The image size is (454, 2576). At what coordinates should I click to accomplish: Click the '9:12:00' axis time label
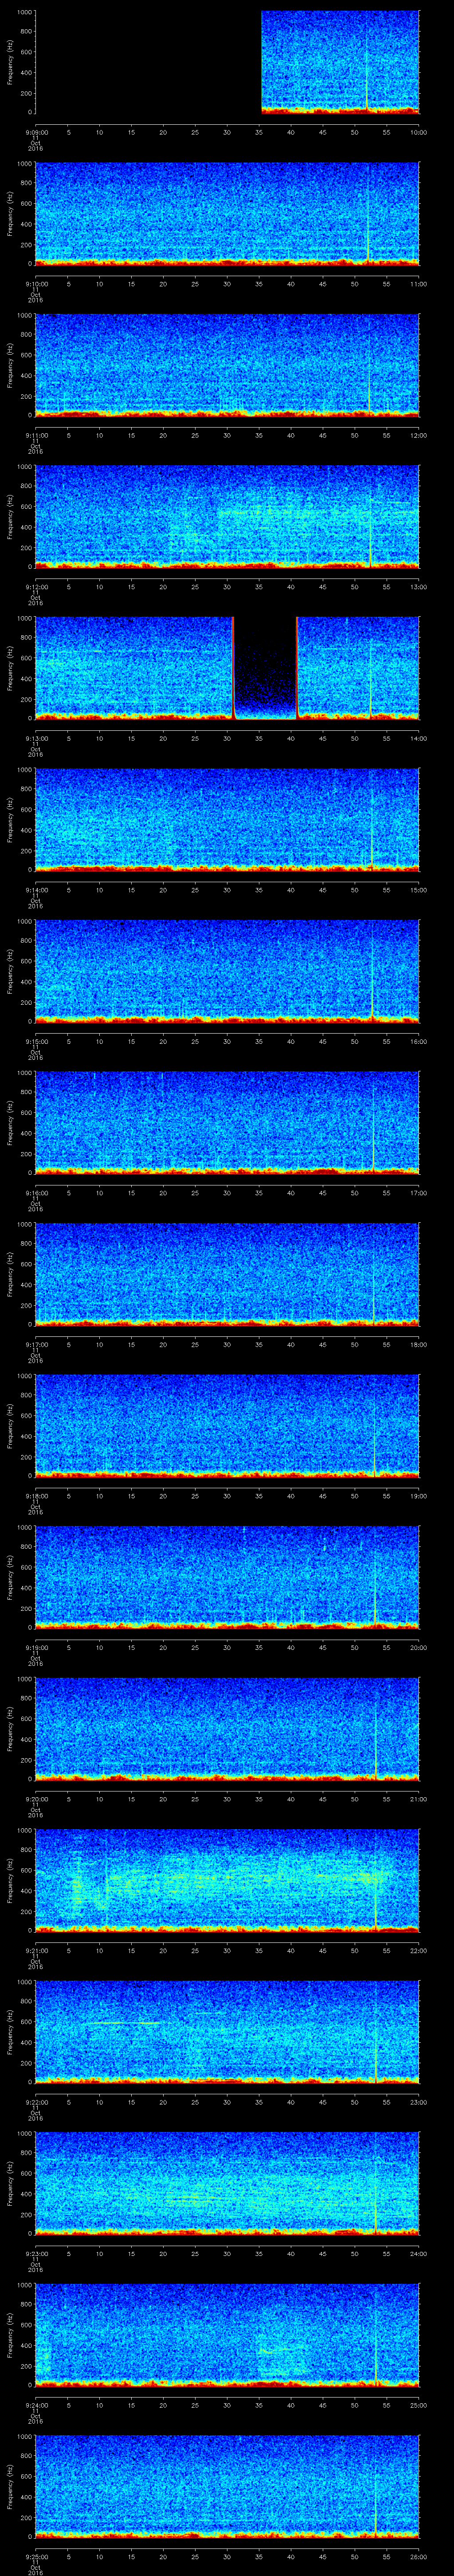coord(36,587)
